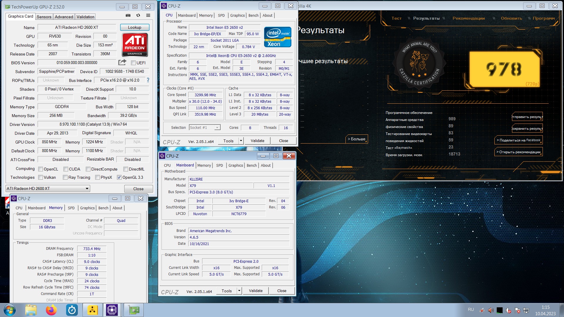
Task: Open the Socket #1 selection dropdown
Action: tap(205, 127)
